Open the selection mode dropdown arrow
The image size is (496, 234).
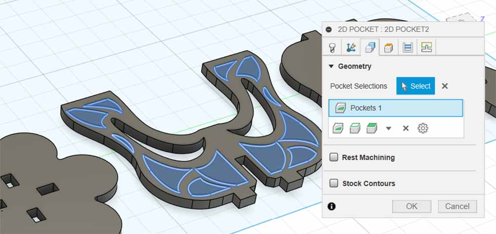pyautogui.click(x=389, y=128)
